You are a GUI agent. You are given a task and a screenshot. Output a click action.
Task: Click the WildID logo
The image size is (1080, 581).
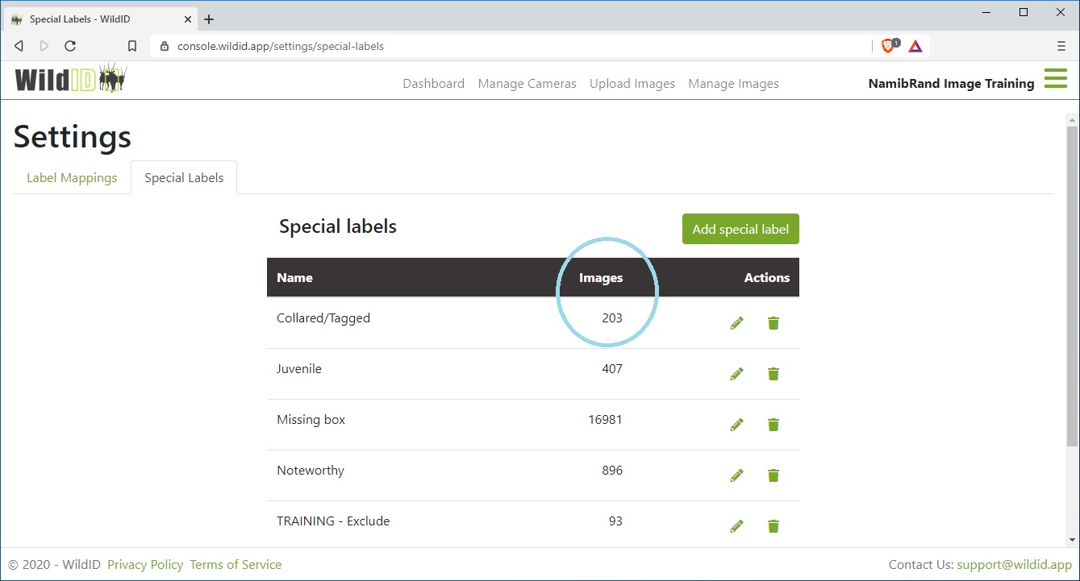point(70,79)
